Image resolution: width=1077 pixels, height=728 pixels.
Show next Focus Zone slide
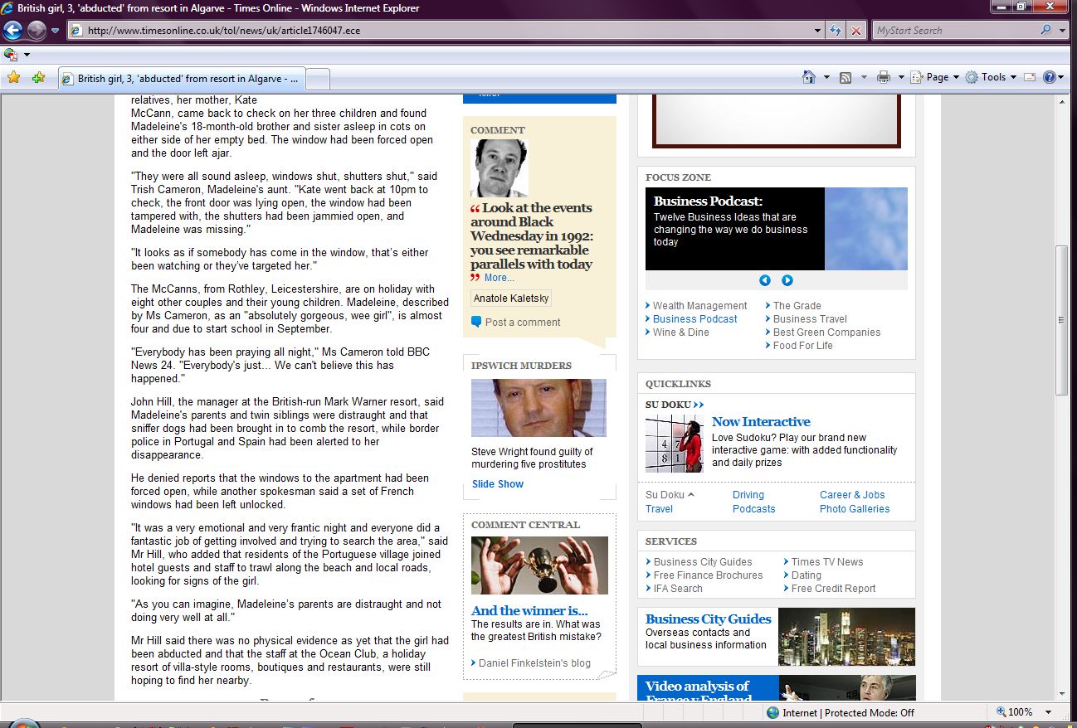[x=787, y=280]
